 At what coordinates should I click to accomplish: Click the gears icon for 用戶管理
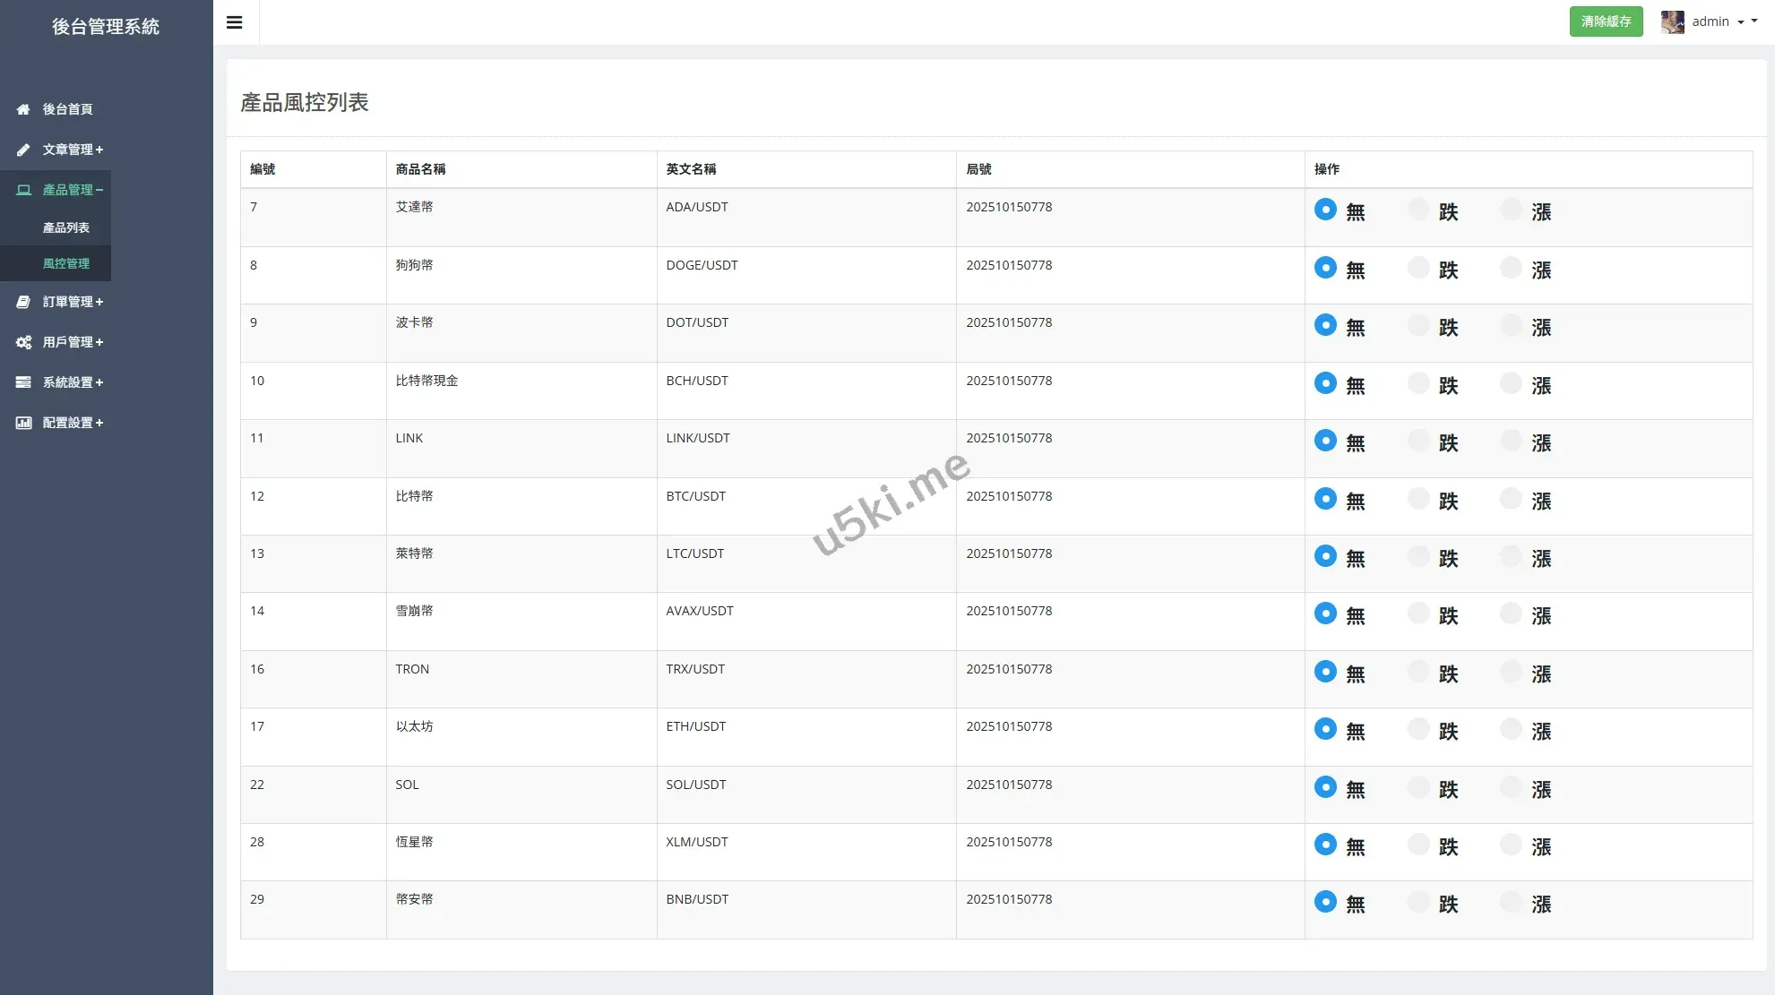pyautogui.click(x=23, y=342)
